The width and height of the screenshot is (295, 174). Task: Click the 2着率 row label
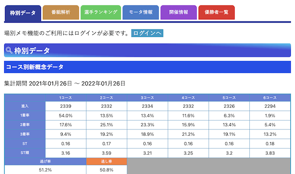click(25, 125)
